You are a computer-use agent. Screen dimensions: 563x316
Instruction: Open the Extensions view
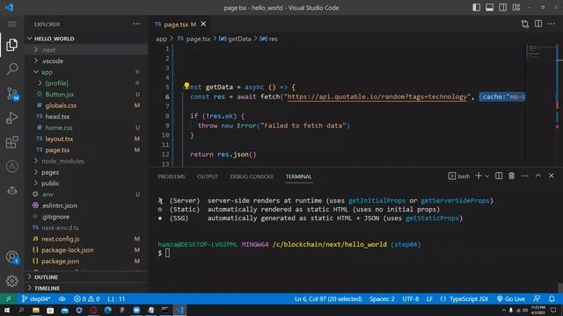pyautogui.click(x=11, y=142)
